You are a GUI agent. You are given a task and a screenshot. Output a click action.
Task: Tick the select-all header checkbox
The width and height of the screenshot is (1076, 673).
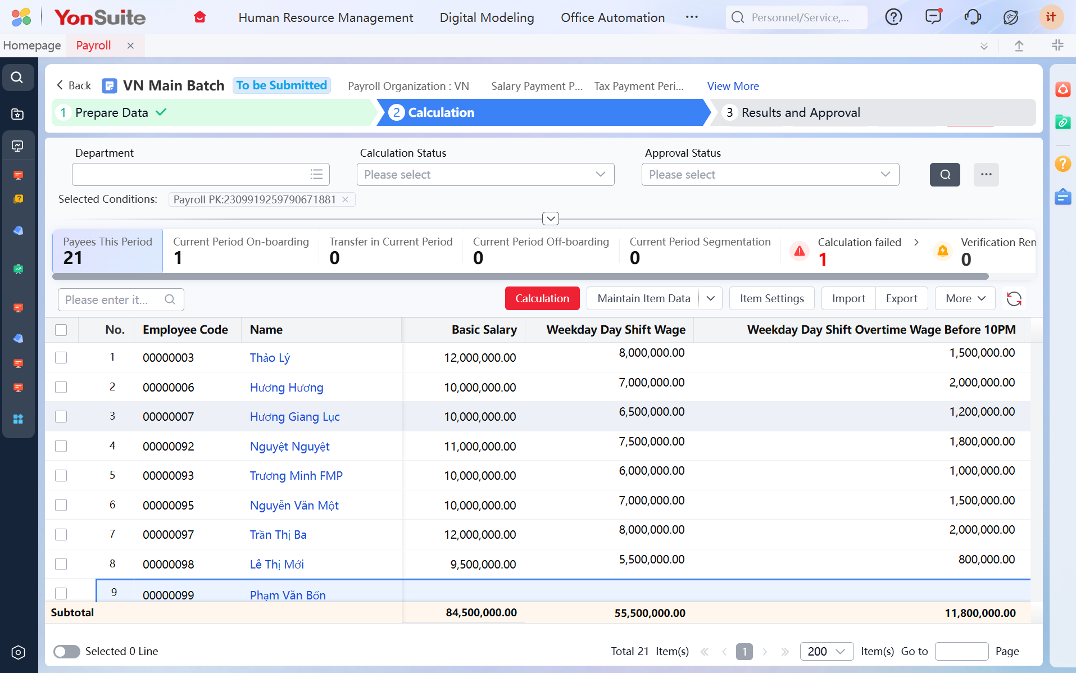(x=61, y=330)
